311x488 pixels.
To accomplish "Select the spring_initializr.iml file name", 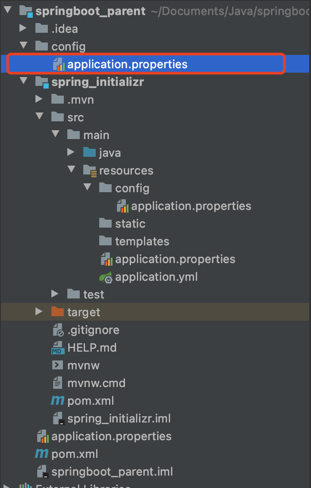I will pos(119,418).
